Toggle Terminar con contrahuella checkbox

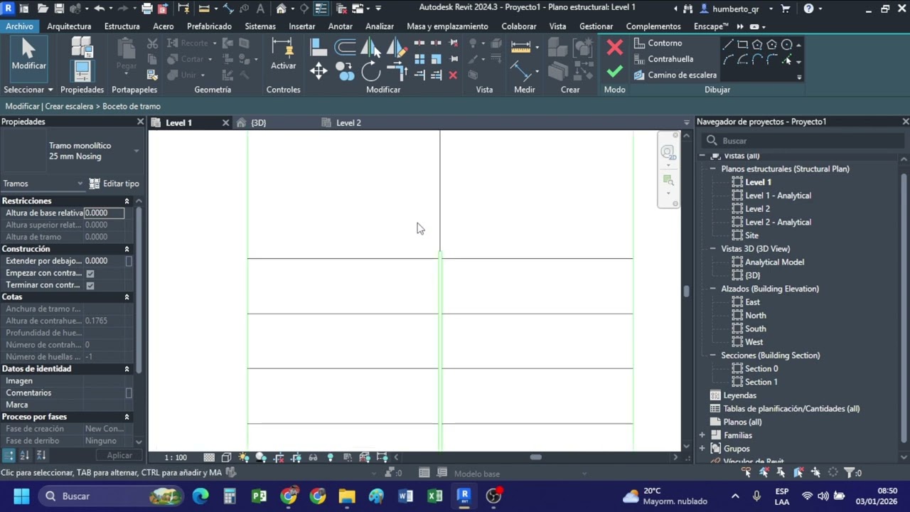(90, 285)
